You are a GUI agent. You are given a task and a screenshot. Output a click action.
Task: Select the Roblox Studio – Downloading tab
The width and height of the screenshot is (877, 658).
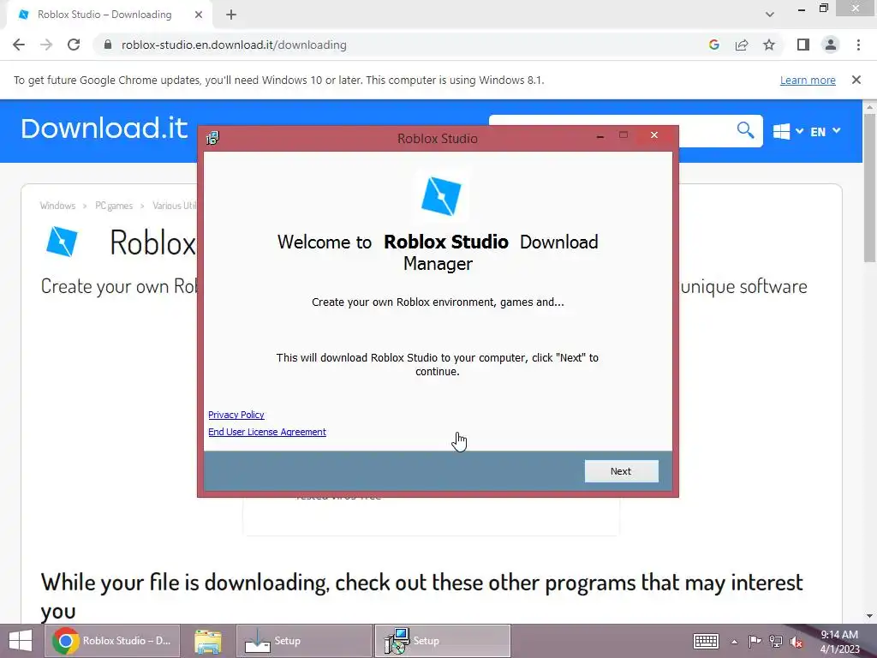click(104, 15)
